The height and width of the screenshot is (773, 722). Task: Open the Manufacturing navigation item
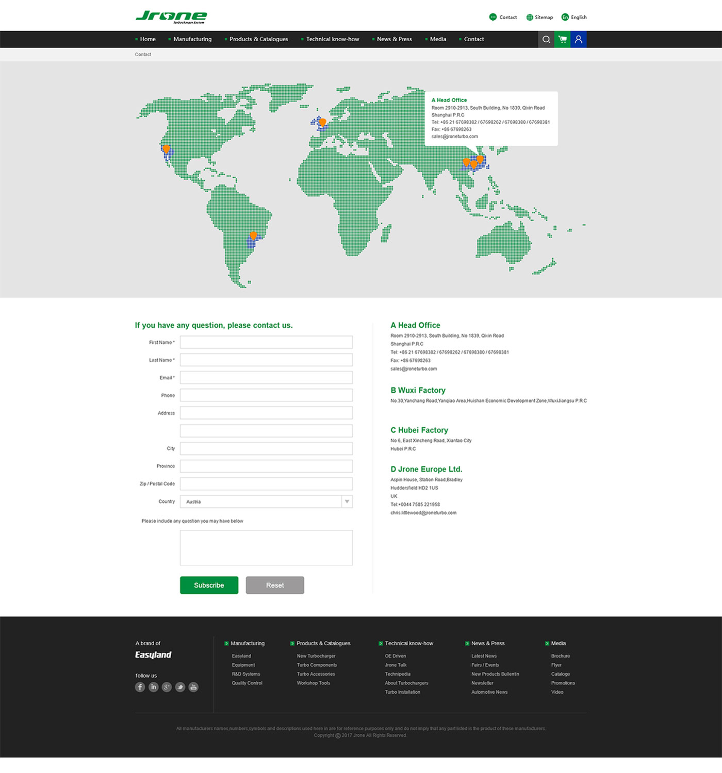pyautogui.click(x=192, y=39)
